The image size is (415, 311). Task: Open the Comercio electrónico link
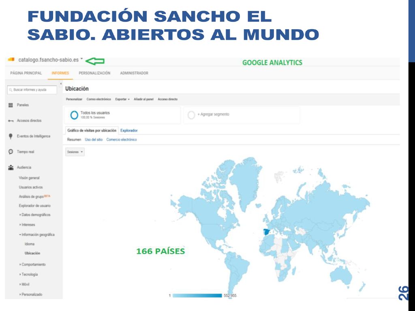click(122, 140)
